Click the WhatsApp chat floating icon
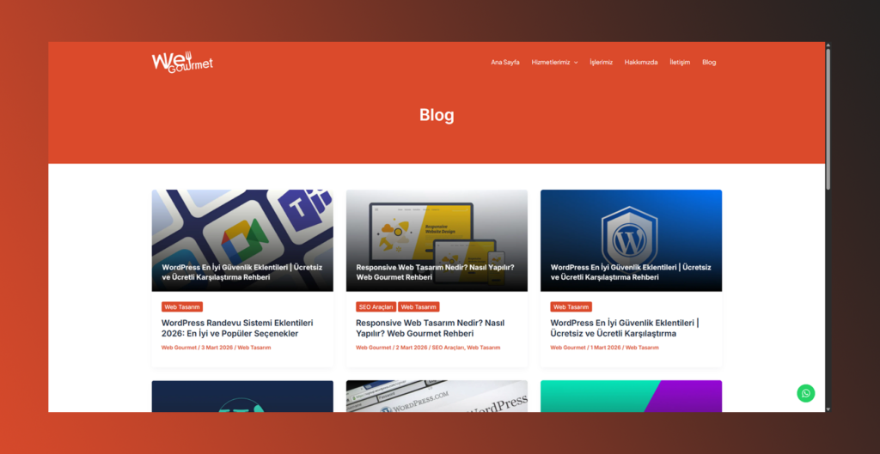Screen dimensions: 880x454 806,393
